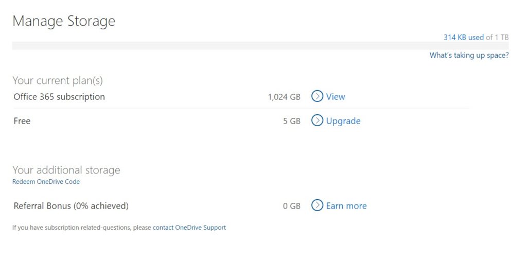Open the View link for Office 365 subscription
527x259 pixels.
tap(336, 97)
